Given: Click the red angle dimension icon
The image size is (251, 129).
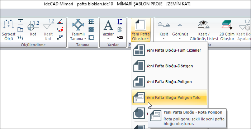Looking at the screenshot, I should coord(60,21).
